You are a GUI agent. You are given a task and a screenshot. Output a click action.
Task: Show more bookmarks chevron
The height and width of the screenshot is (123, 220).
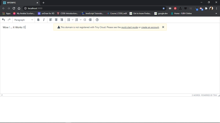pos(216,13)
